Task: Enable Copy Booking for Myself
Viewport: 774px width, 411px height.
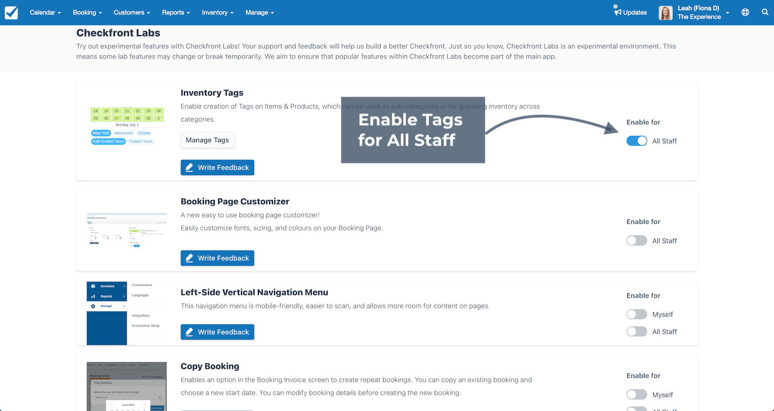Action: click(636, 395)
